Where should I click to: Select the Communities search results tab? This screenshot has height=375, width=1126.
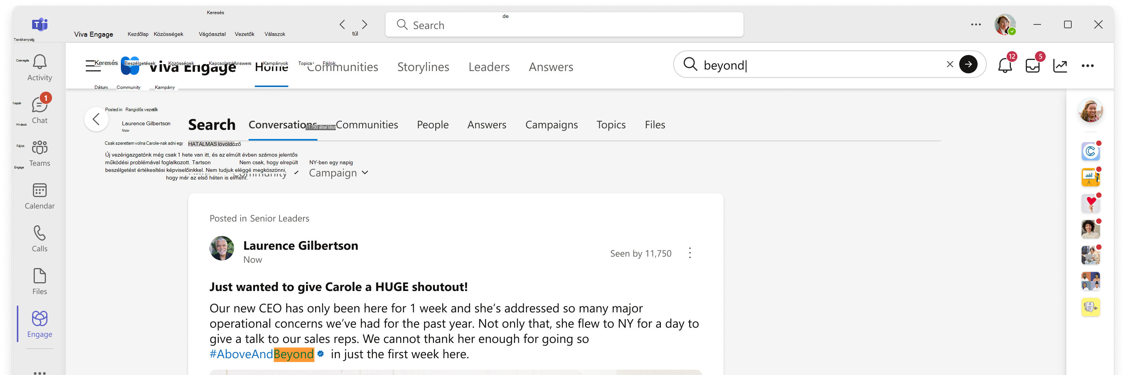(367, 125)
